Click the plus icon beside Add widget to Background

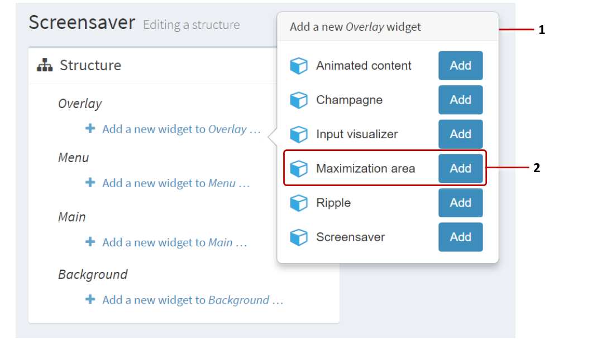pyautogui.click(x=90, y=300)
